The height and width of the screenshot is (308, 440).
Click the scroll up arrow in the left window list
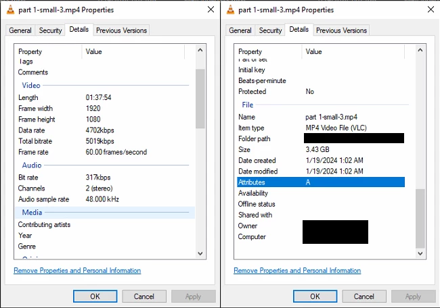click(200, 51)
